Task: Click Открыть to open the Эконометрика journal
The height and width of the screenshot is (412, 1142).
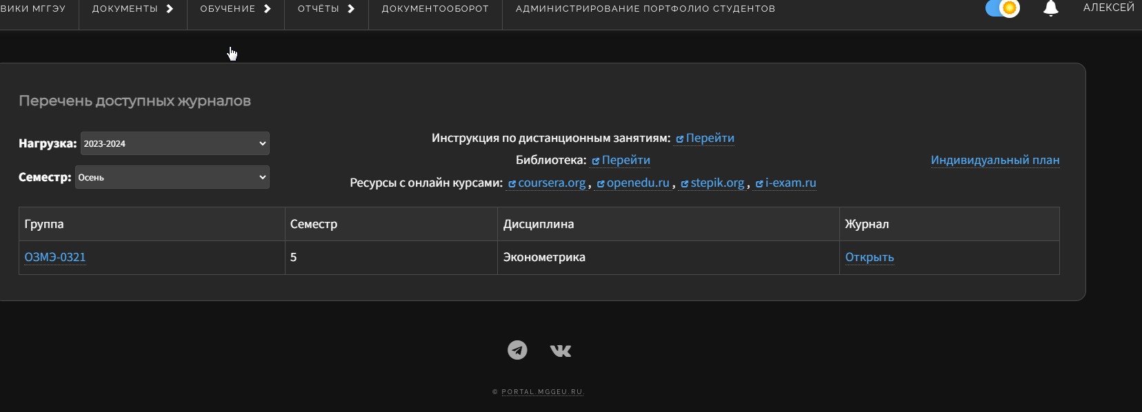Action: pyautogui.click(x=869, y=257)
